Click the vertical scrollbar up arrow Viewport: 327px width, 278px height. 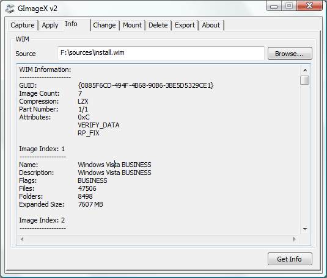(x=305, y=70)
